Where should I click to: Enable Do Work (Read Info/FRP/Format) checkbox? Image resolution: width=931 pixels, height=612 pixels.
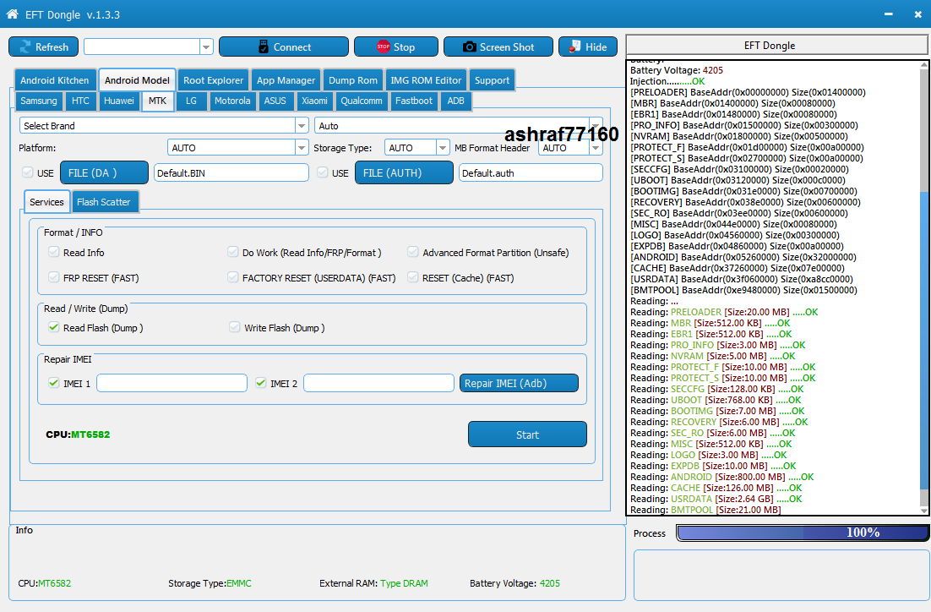point(233,252)
